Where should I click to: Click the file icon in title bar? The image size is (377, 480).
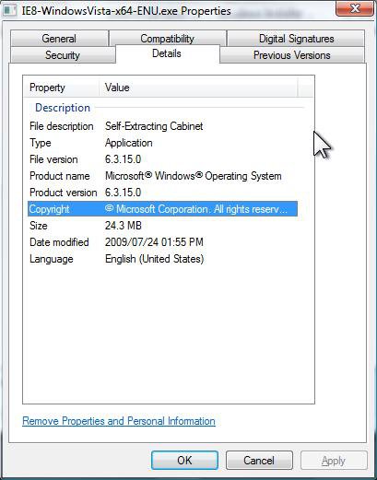coord(10,11)
